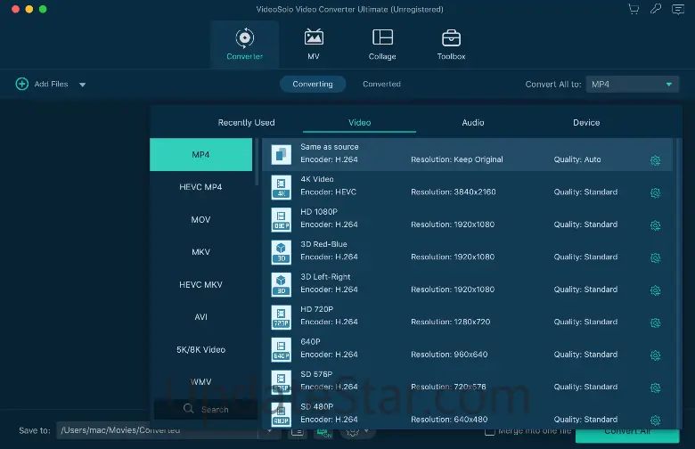Open the Toolbox section
The image size is (695, 449).
451,44
